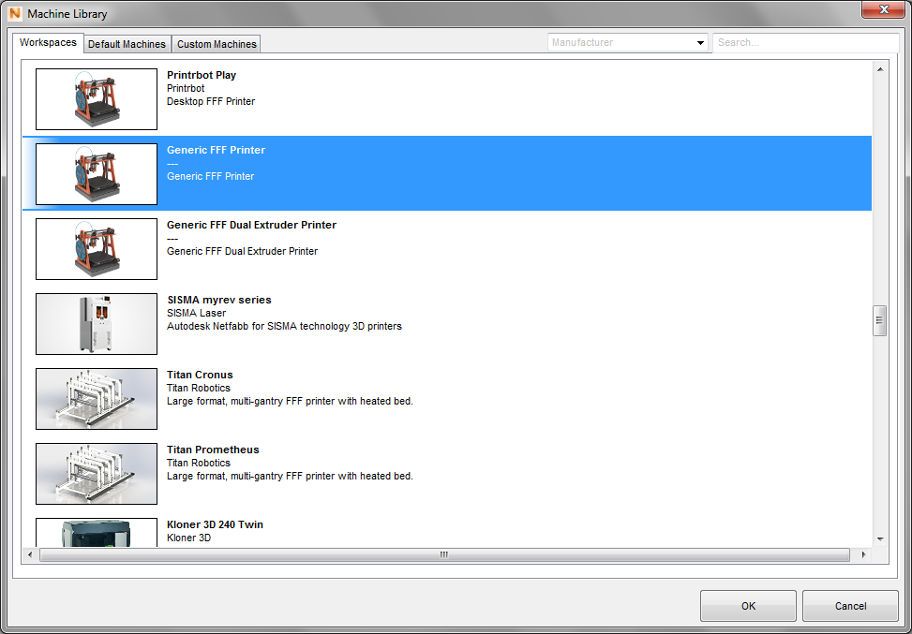Screen dimensions: 912x634
Task: Click the Printrbot manufacturer text
Action: tap(186, 88)
